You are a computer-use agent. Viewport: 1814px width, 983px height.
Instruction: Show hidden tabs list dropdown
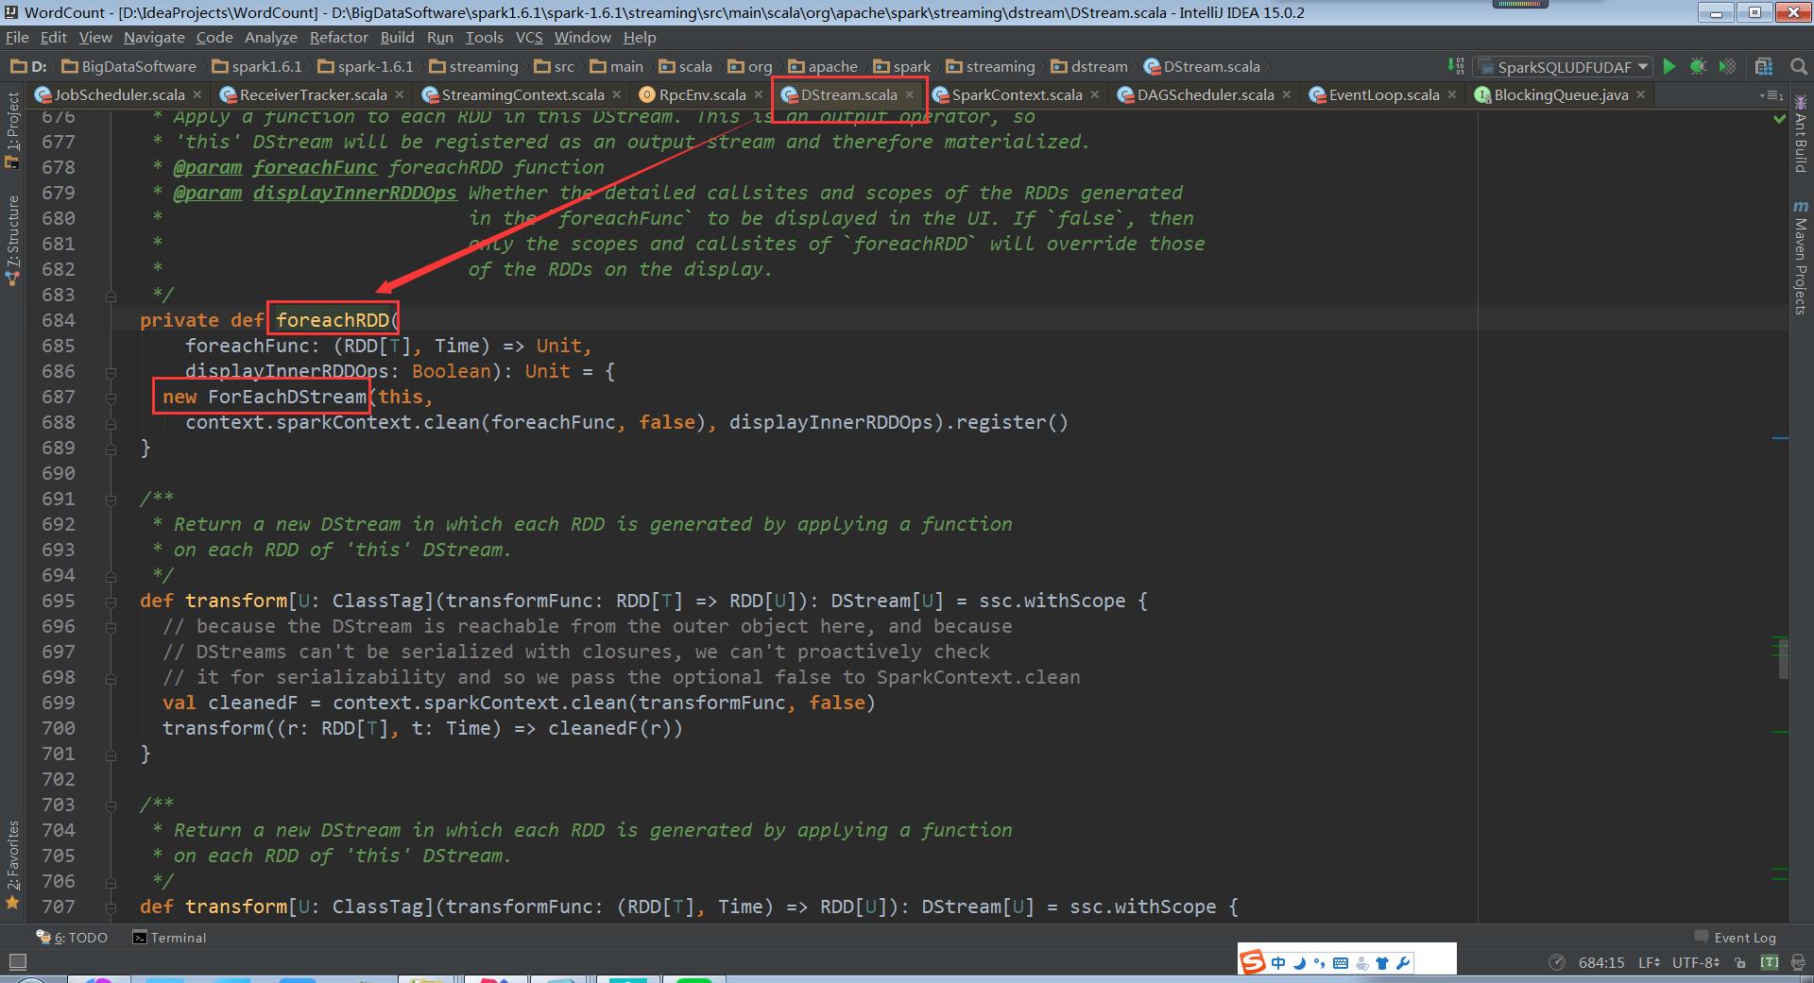(x=1771, y=94)
